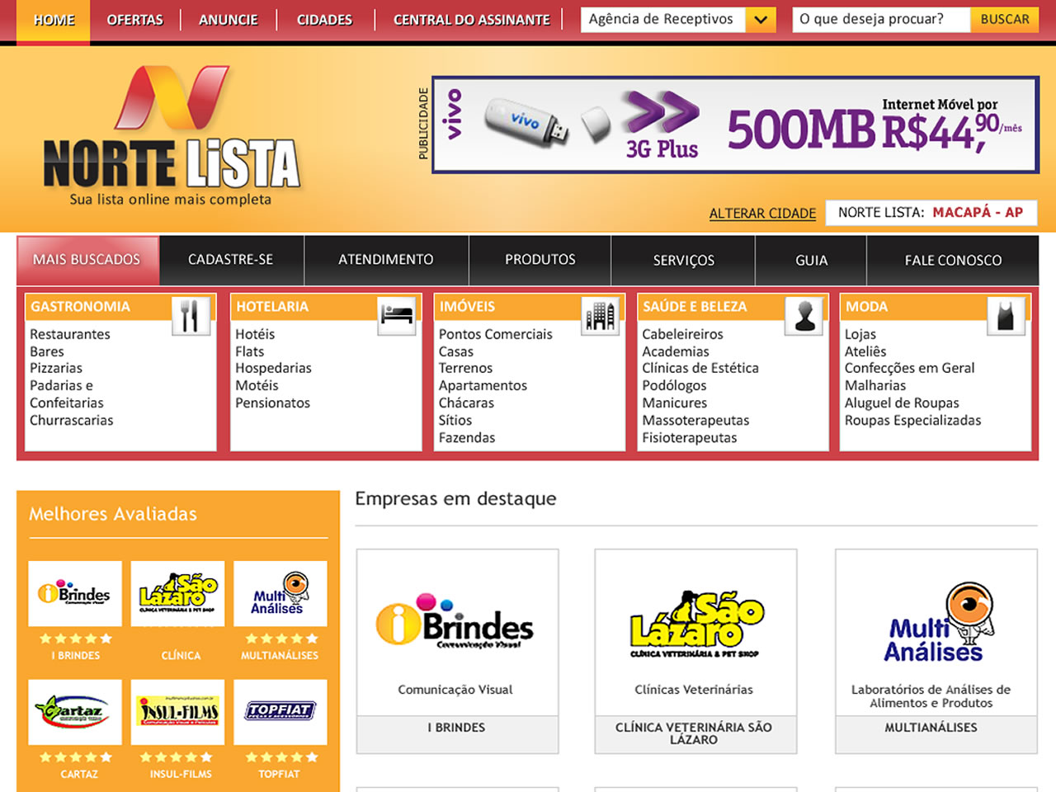Open the Hotéis link

255,334
